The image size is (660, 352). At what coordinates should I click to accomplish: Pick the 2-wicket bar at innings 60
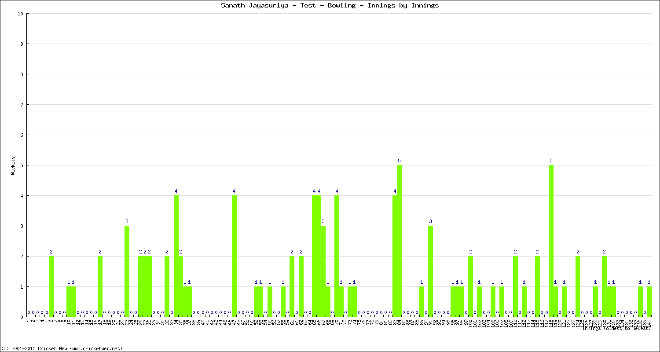coord(292,286)
